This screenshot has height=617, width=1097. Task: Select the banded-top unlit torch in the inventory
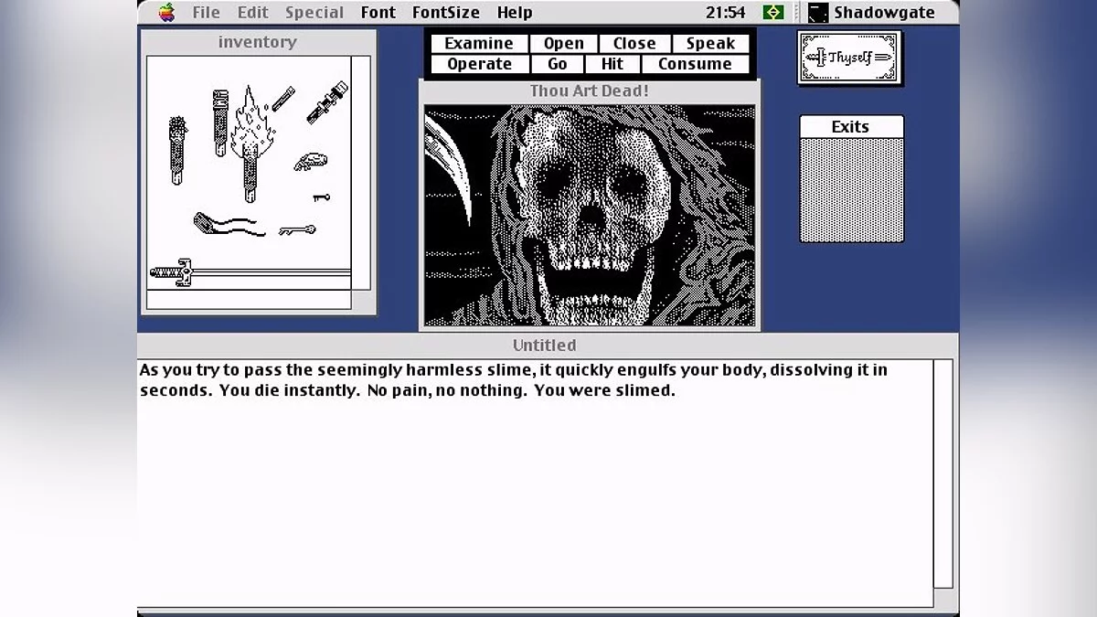[220, 122]
